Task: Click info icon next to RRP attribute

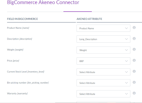Action: coord(134,60)
